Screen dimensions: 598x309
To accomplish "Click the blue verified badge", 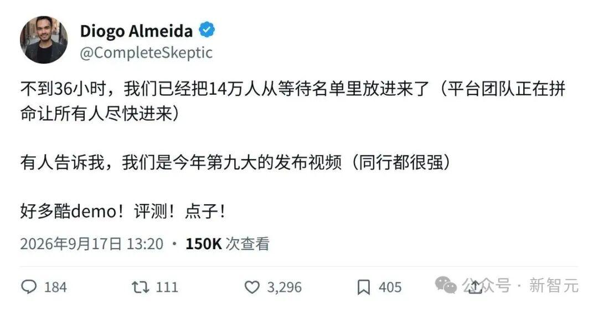I will click(207, 30).
